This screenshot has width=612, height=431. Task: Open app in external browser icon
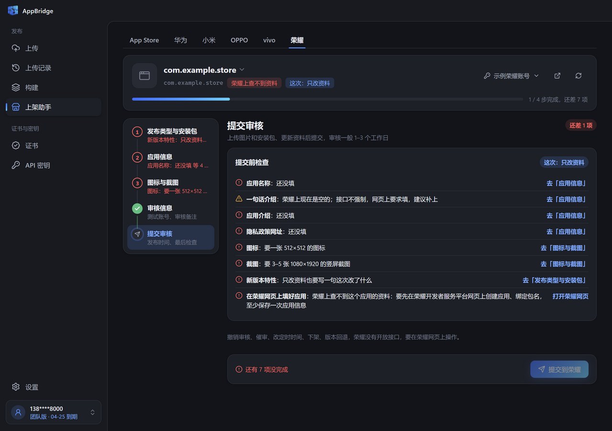[557, 76]
